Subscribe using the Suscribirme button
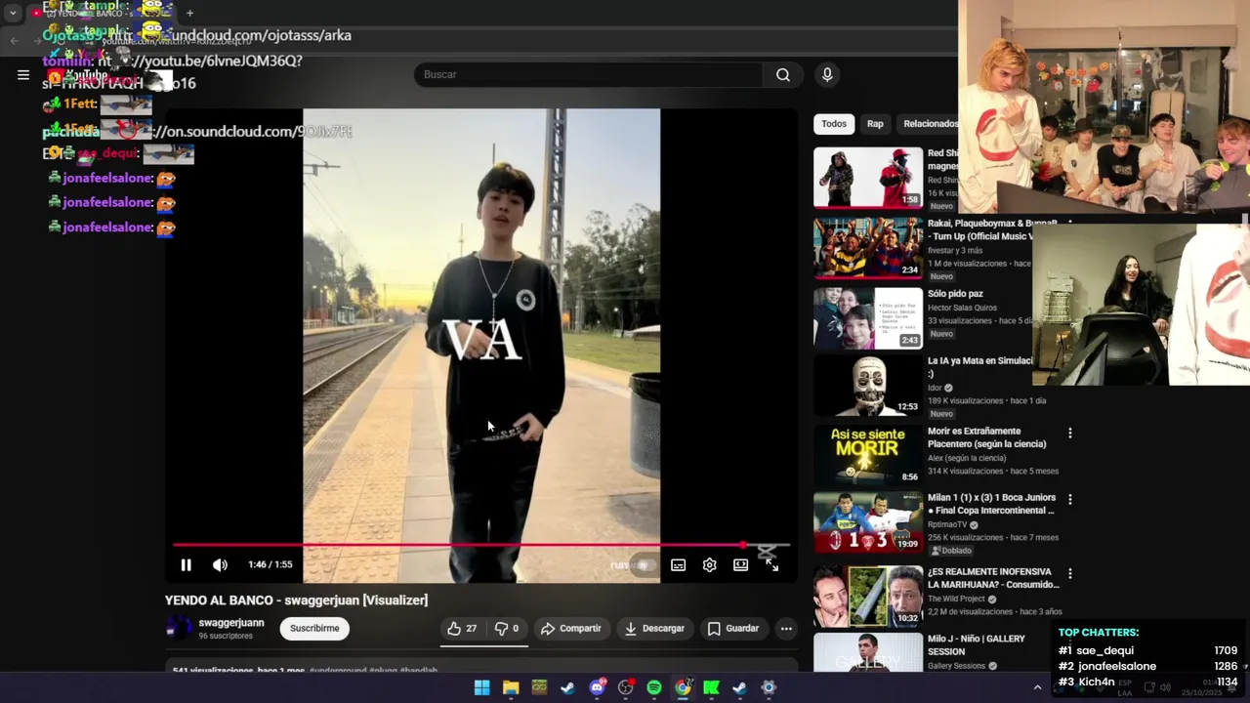This screenshot has width=1250, height=703. click(x=314, y=628)
